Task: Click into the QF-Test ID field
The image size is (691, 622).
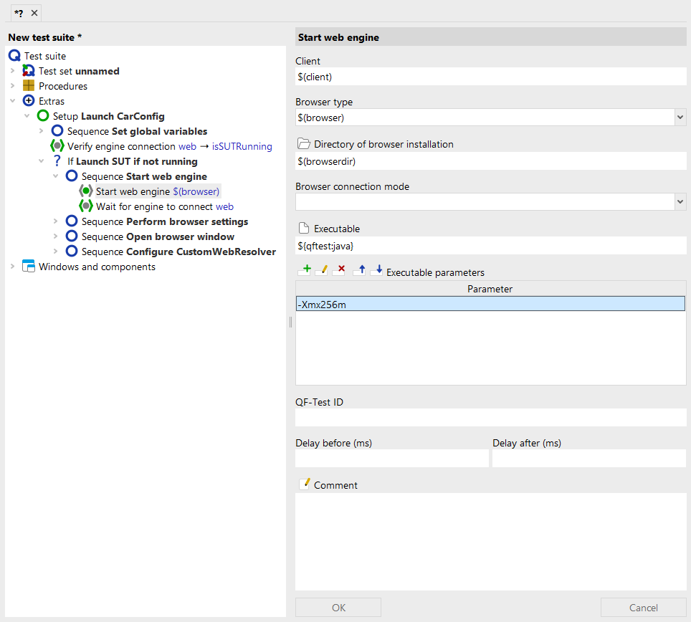Action: [x=490, y=418]
